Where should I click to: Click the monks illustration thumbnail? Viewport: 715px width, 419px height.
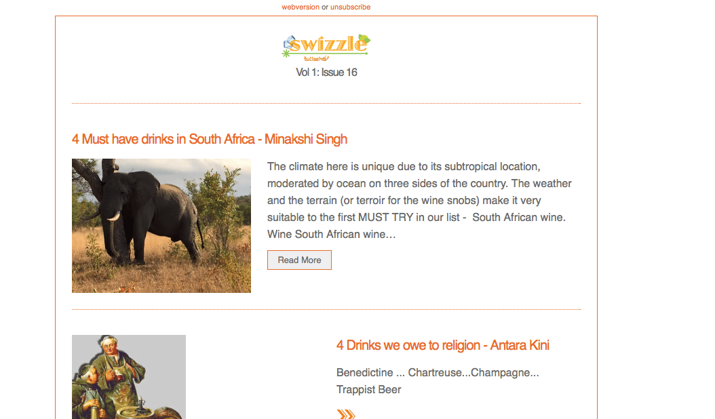pyautogui.click(x=129, y=377)
